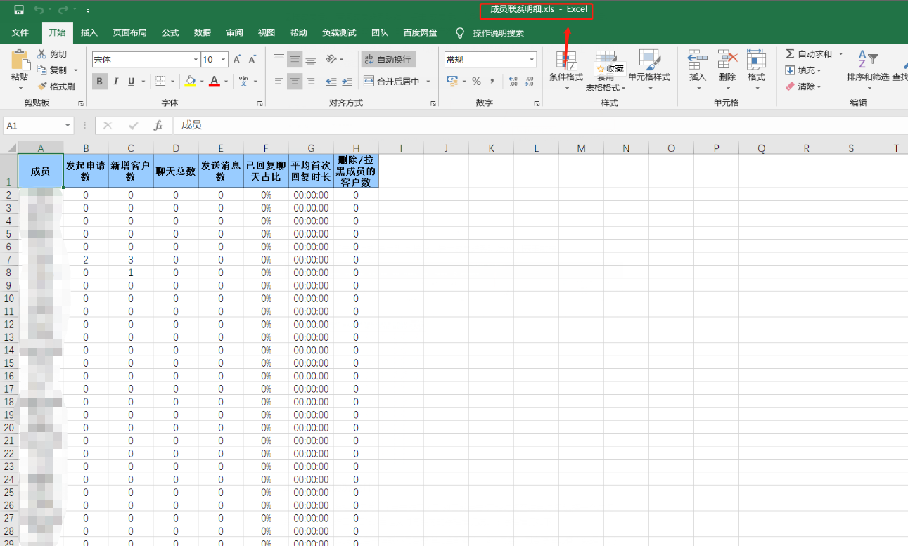
Task: Open the 填充 Fill dropdown
Action: 804,70
